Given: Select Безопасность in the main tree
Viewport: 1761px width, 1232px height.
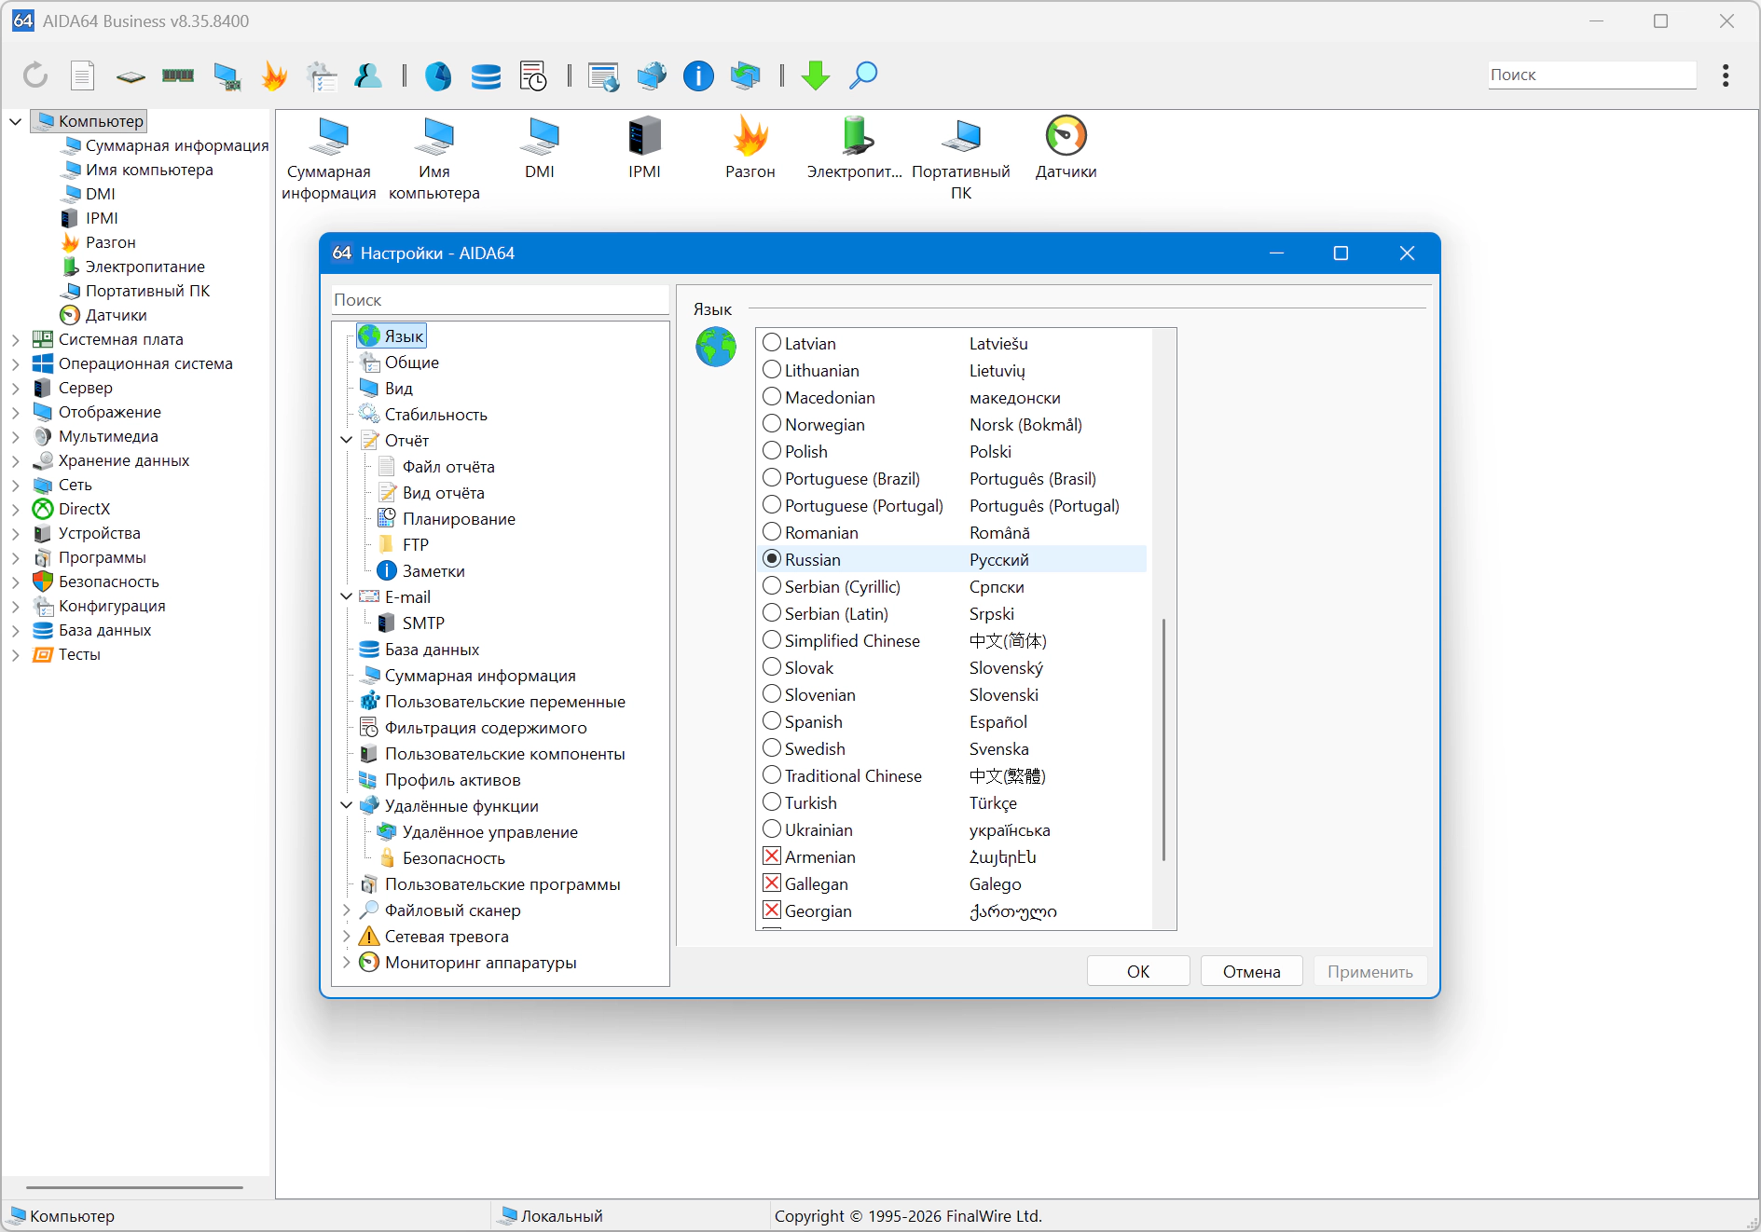Looking at the screenshot, I should 108,582.
